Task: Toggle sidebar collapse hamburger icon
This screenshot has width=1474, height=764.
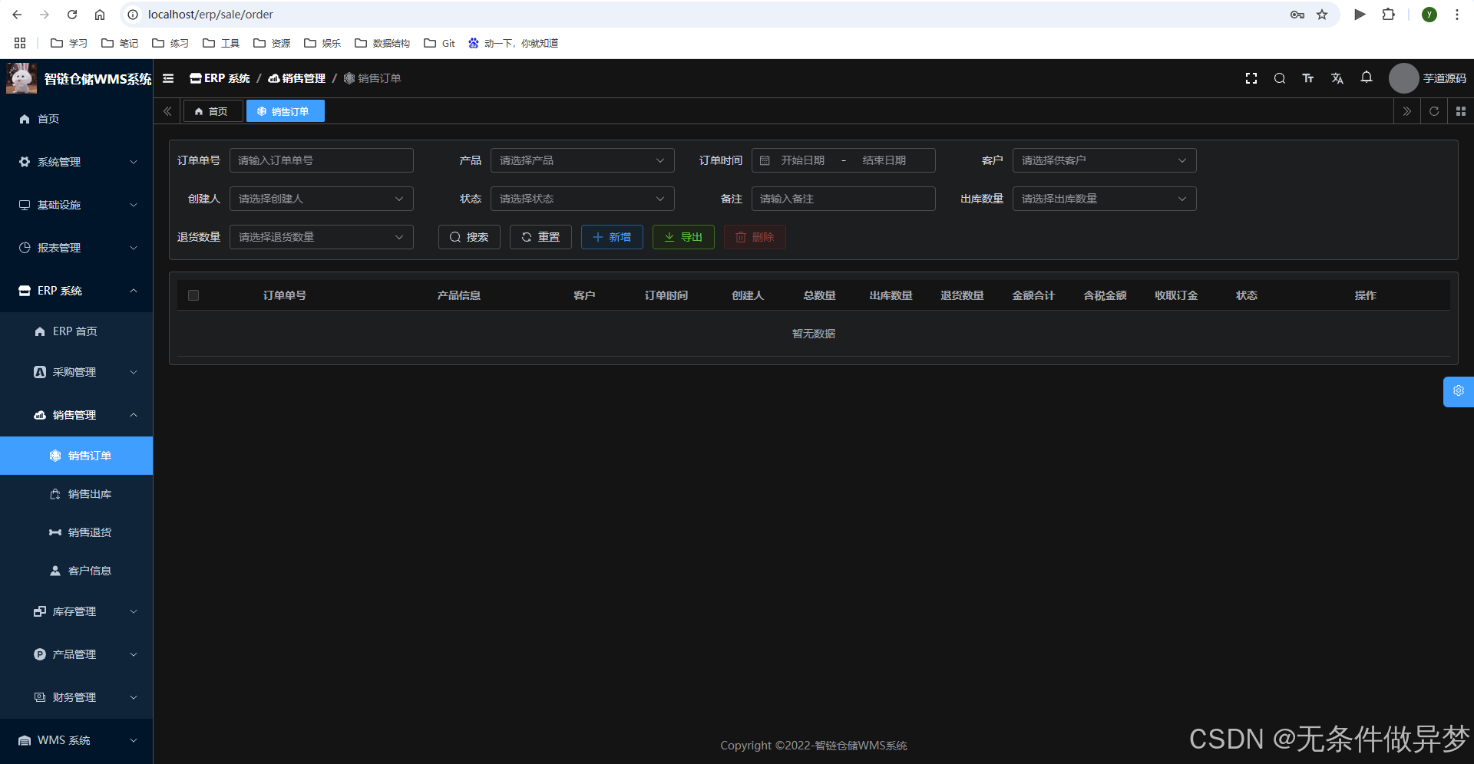Action: (168, 78)
